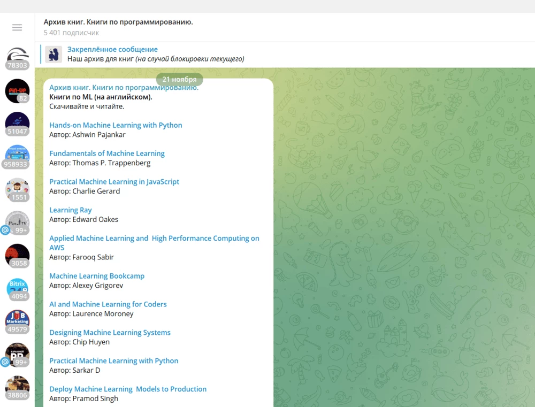Open the hamburger main menu
The image size is (535, 407).
click(17, 27)
